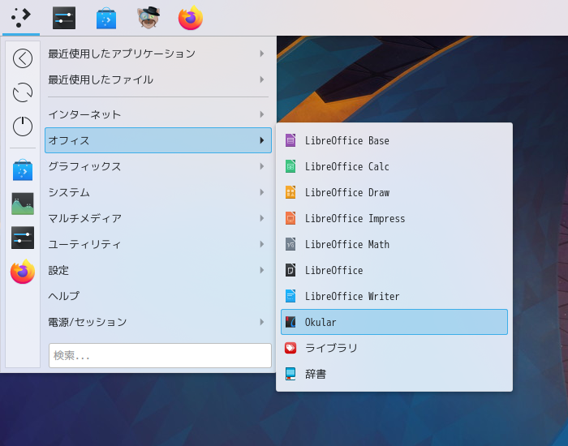Select the オフィス category
The height and width of the screenshot is (446, 568).
(158, 140)
